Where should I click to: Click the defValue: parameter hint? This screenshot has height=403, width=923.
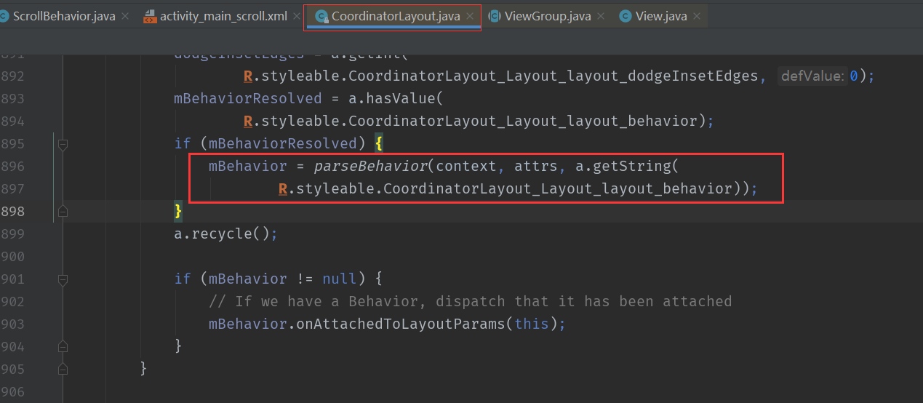pyautogui.click(x=813, y=76)
